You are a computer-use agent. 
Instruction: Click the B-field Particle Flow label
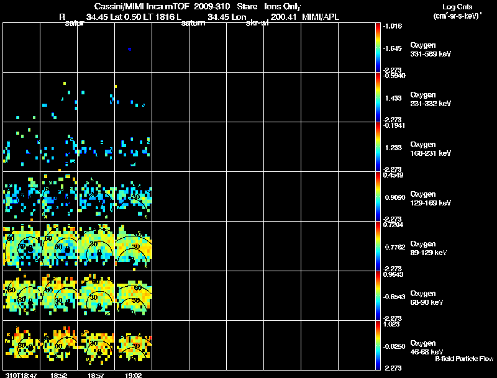[464, 359]
